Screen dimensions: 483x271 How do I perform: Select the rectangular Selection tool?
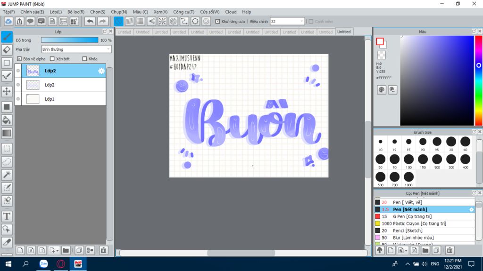[x=7, y=149]
